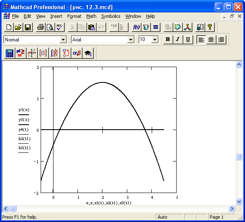The height and width of the screenshot is (222, 245).
Task: Open the Insert menu
Action: click(x=56, y=16)
